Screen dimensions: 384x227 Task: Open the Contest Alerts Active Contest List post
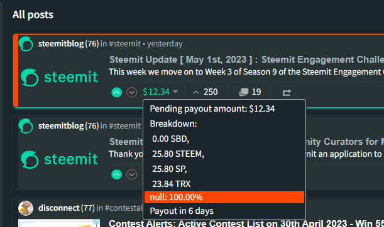pos(246,223)
